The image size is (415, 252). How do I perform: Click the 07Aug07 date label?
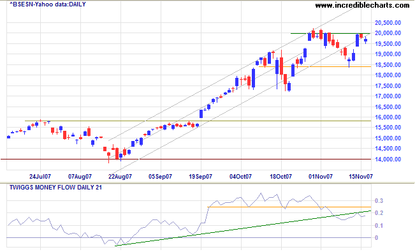coord(80,177)
